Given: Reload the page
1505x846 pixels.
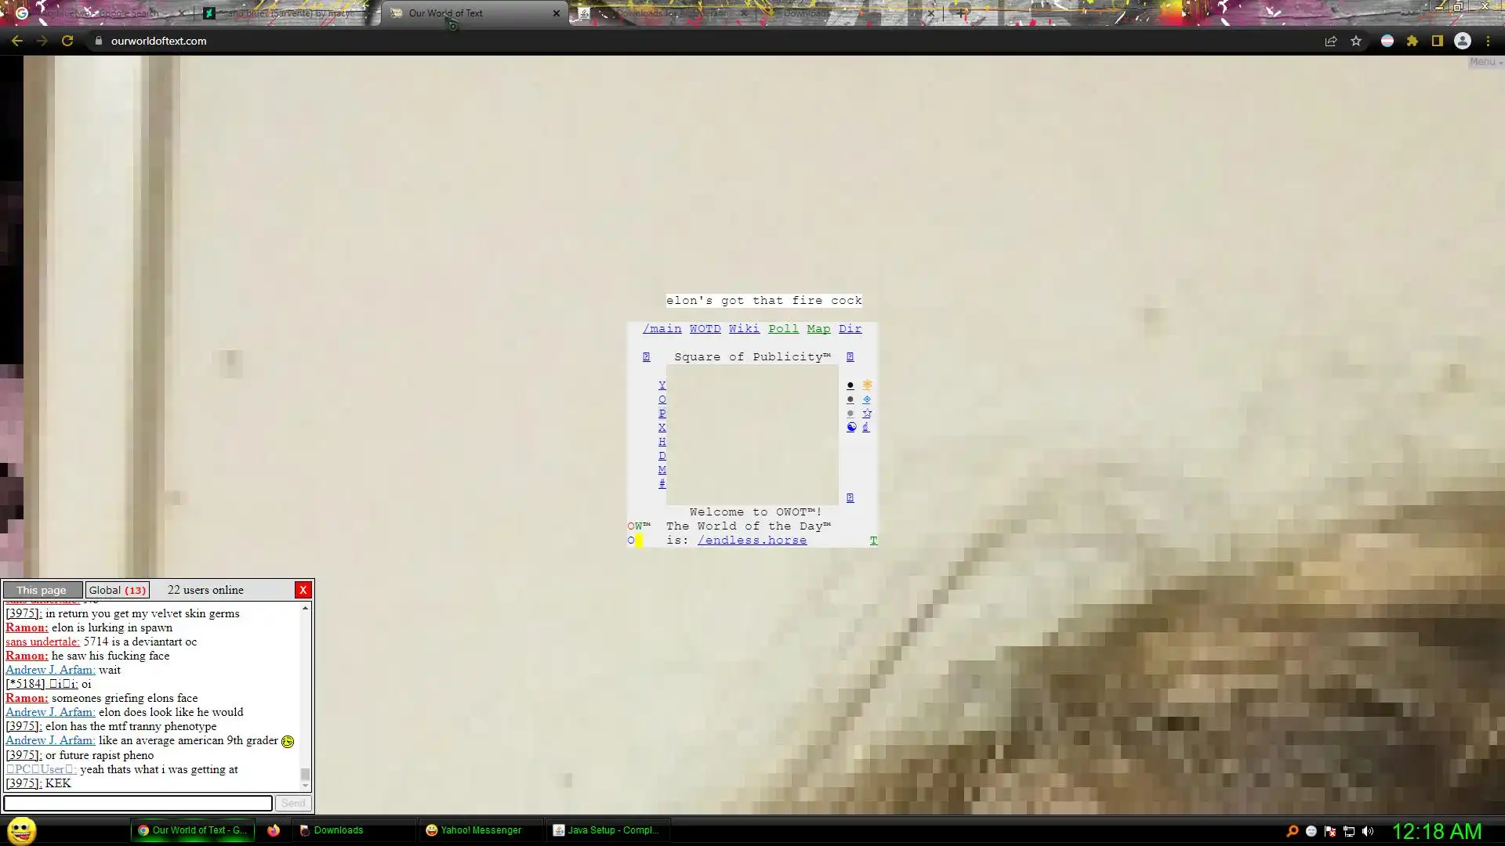Looking at the screenshot, I should (x=67, y=41).
